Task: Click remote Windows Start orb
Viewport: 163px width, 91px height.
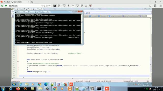Action: point(14,84)
